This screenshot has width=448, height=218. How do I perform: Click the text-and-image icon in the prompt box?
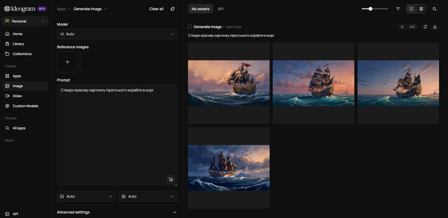[171, 179]
